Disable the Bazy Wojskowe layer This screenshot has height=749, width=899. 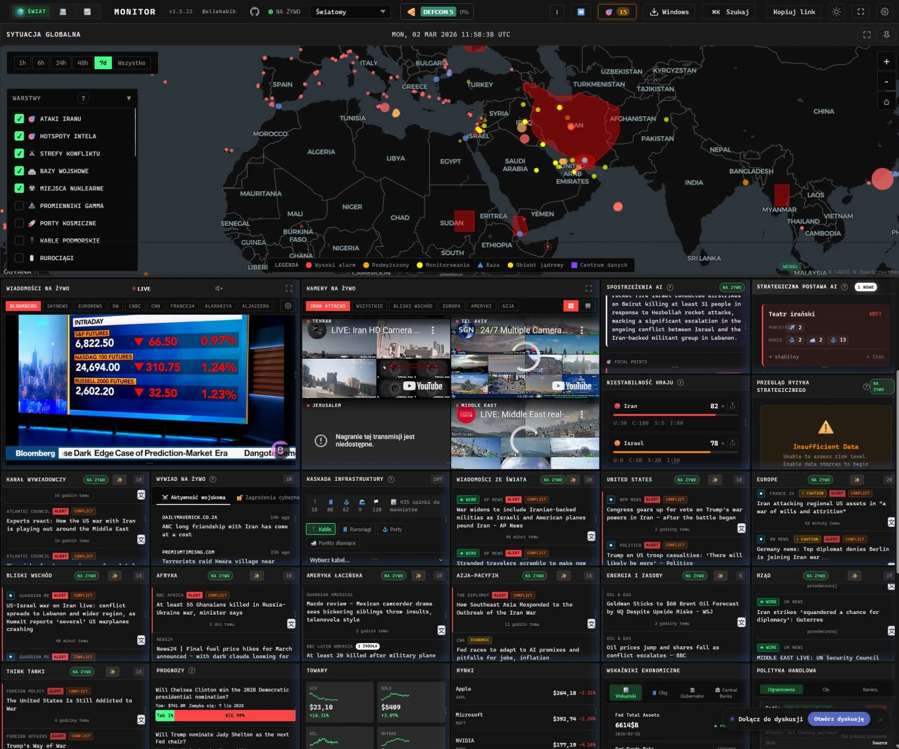(20, 171)
